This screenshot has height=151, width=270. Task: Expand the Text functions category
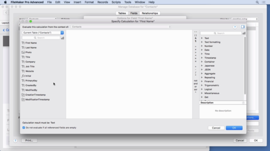[202, 38]
